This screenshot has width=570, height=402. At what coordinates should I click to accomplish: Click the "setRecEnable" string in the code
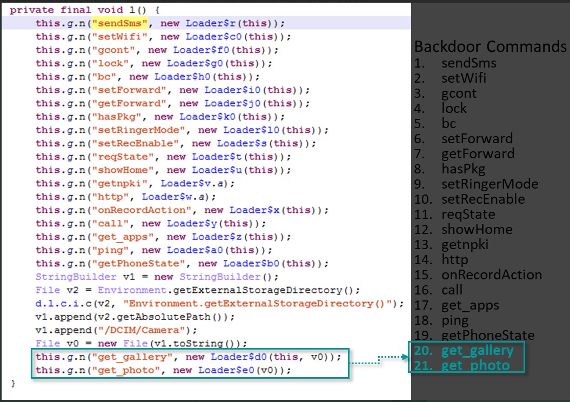pos(135,143)
